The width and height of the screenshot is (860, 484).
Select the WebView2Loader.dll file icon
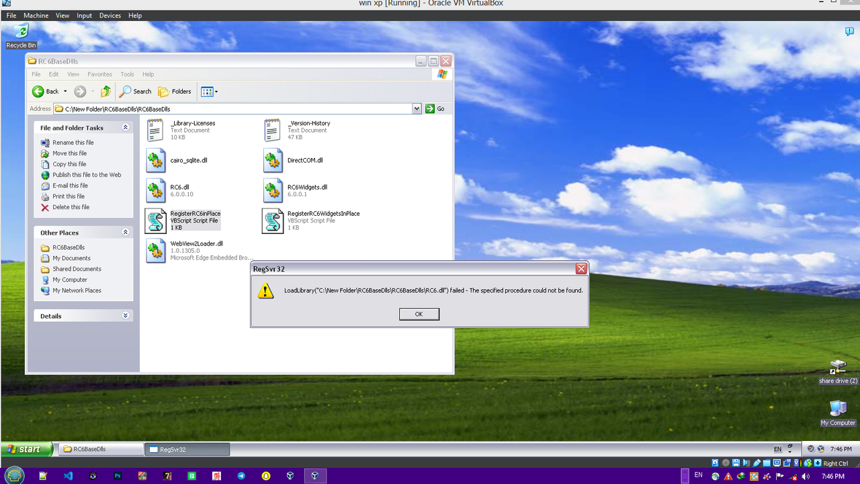click(155, 251)
